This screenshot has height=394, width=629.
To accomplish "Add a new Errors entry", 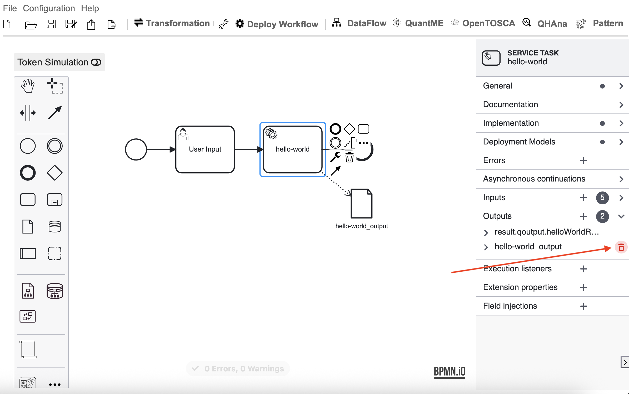I will [x=583, y=161].
